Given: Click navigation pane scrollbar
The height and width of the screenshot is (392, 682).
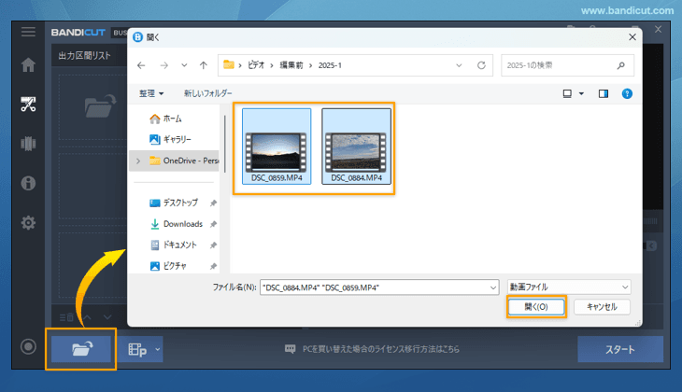Looking at the screenshot, I should pos(225,144).
